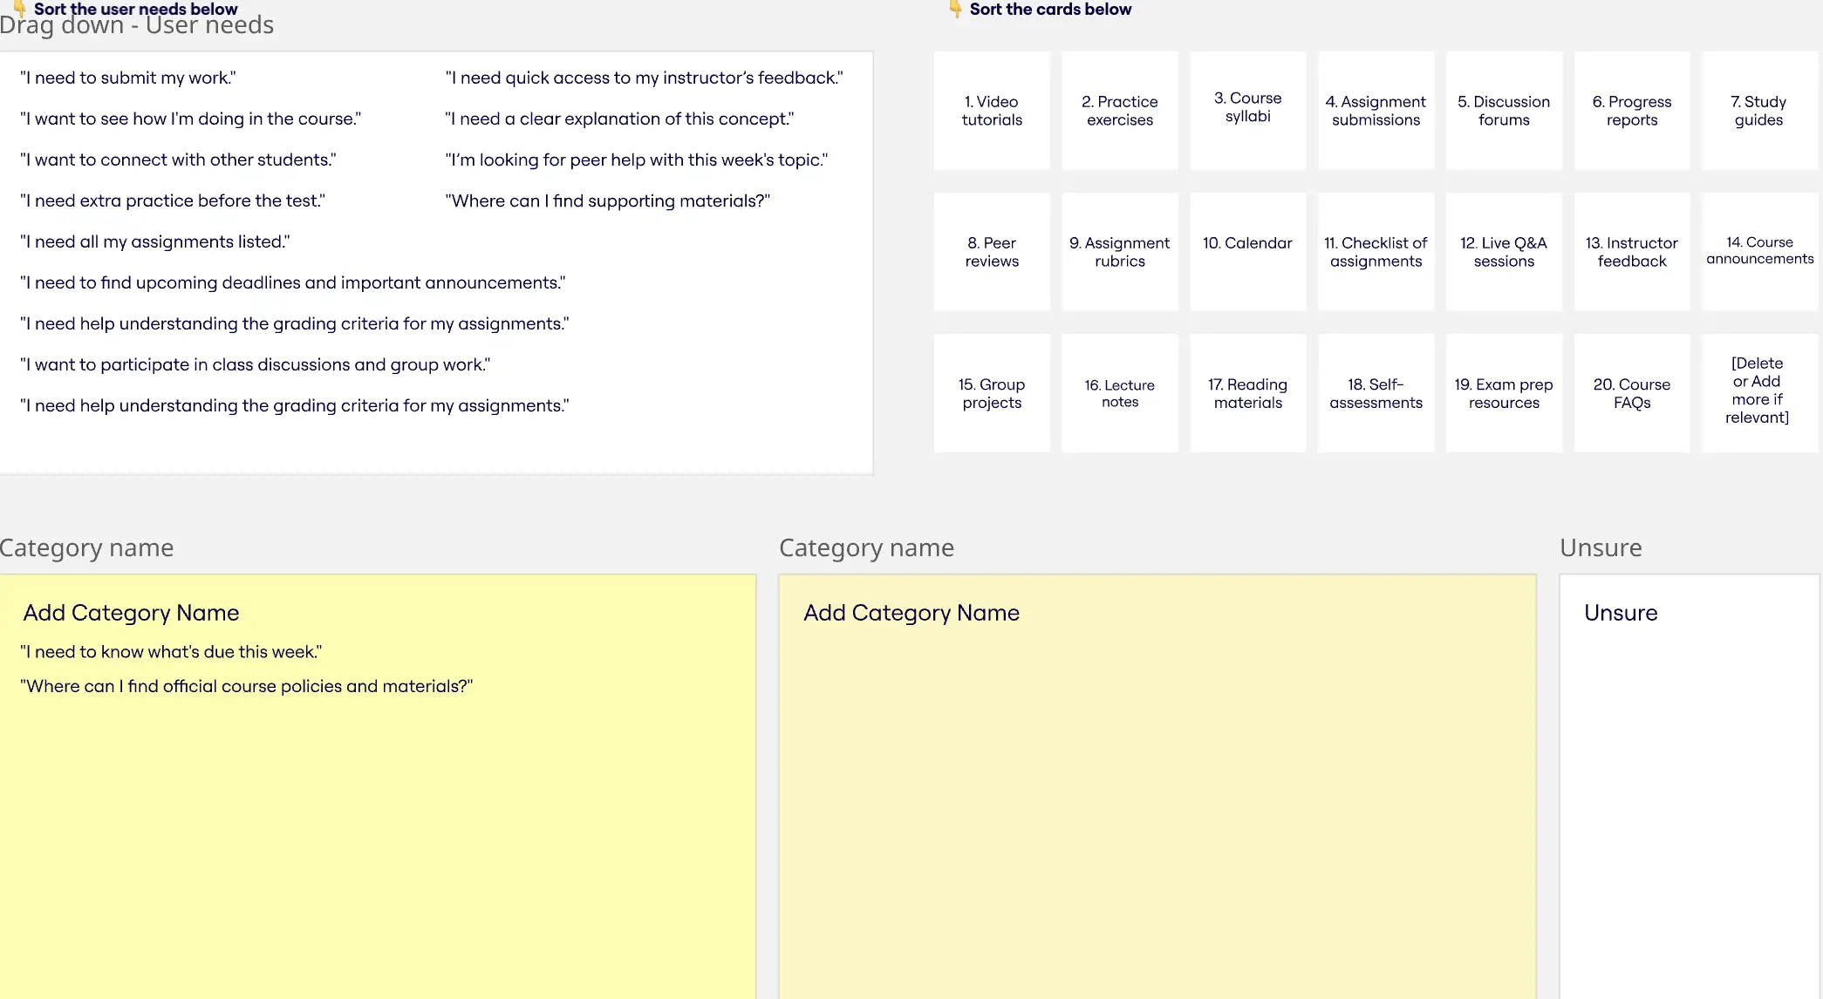
Task: Click "I need a clear explanation of this concept."
Action: click(620, 119)
